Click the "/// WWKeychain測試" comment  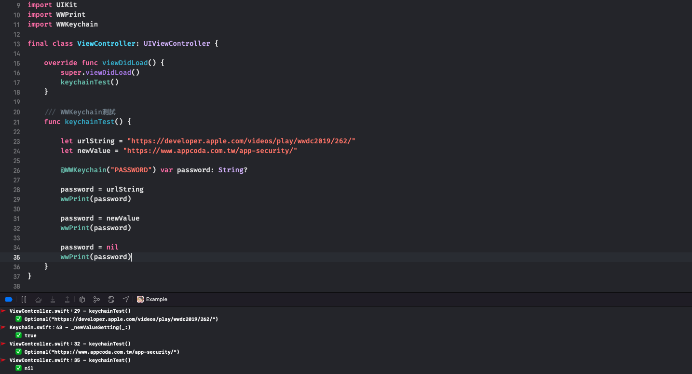click(x=80, y=112)
